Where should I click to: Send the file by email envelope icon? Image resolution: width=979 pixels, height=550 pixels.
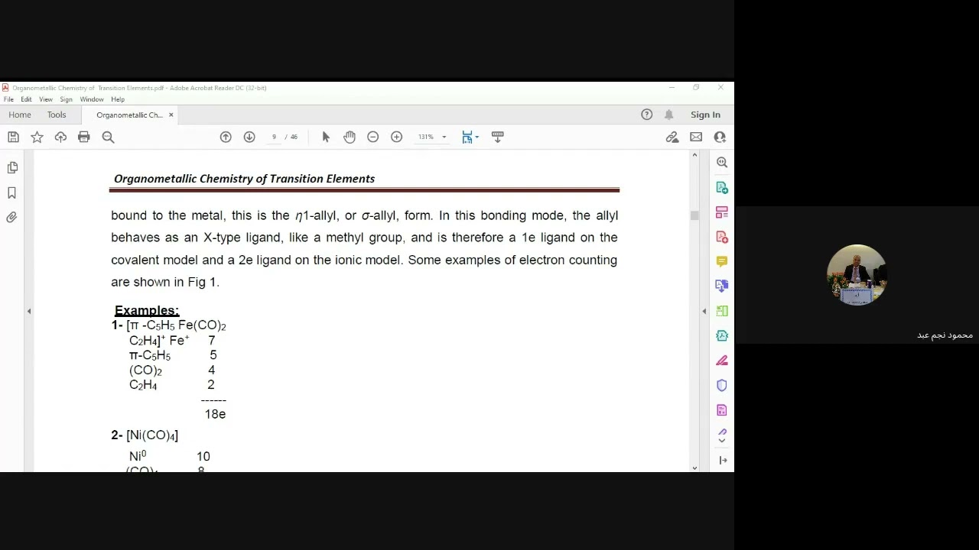pyautogui.click(x=696, y=137)
